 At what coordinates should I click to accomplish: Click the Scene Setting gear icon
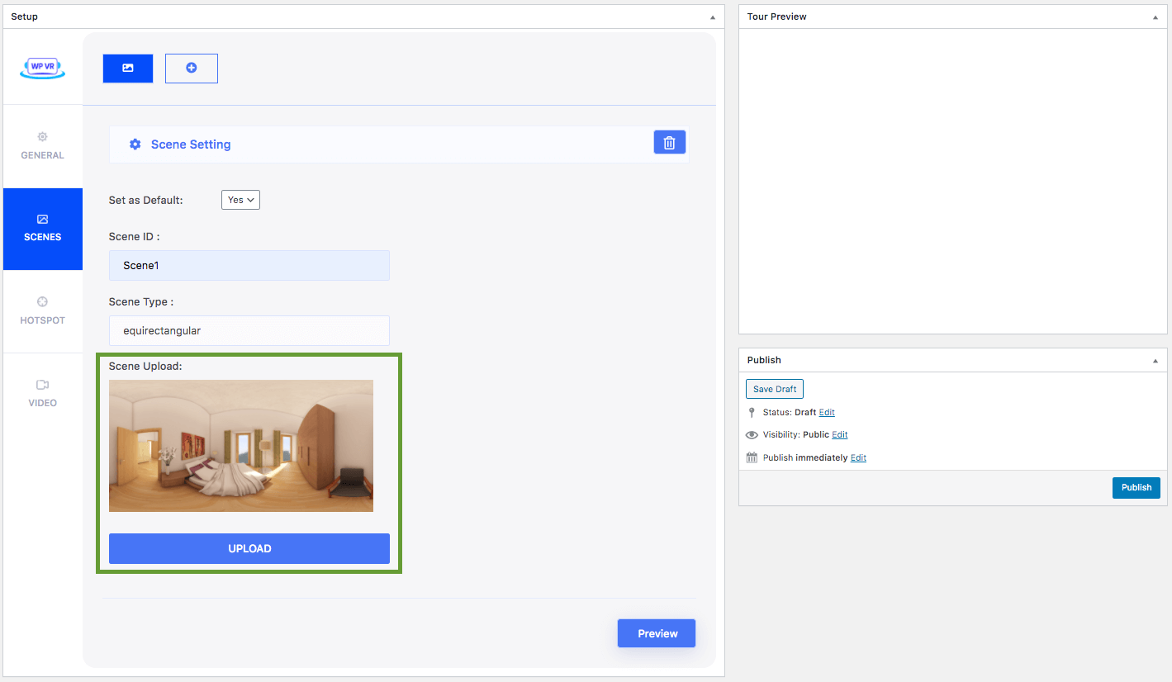(x=135, y=144)
